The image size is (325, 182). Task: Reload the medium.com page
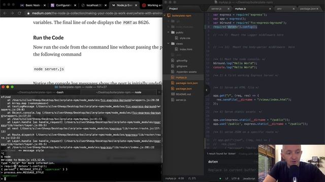(x=19, y=13)
